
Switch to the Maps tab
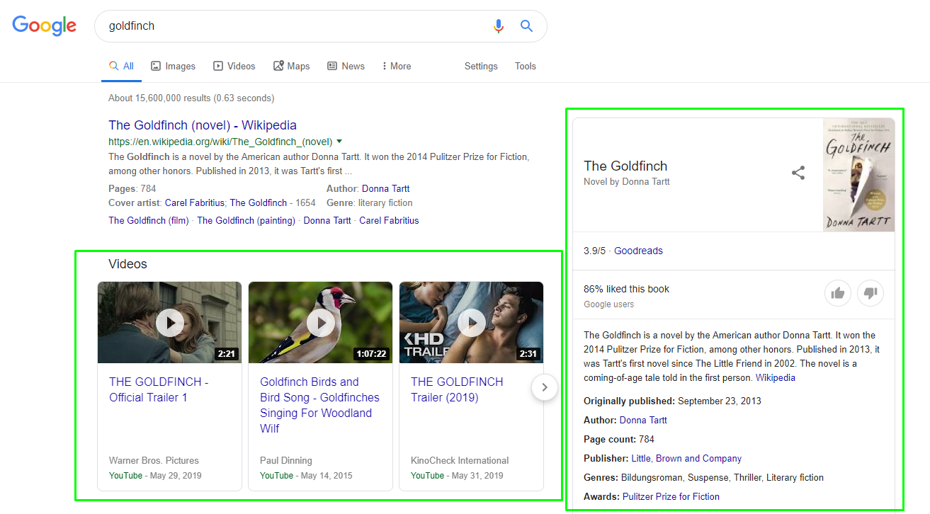(x=291, y=66)
